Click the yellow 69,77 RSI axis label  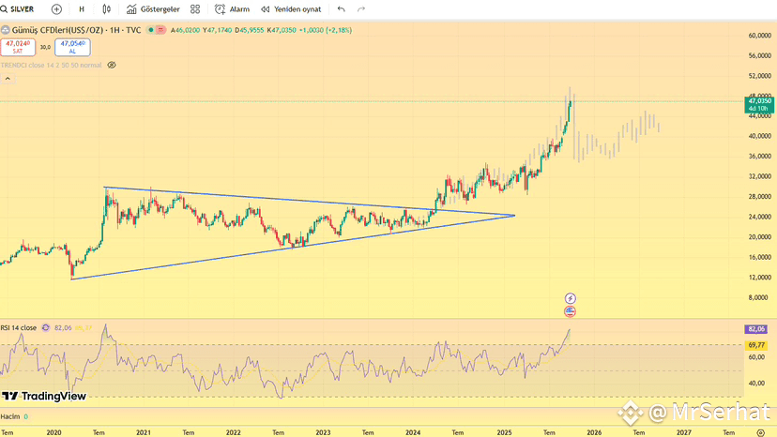pos(756,345)
